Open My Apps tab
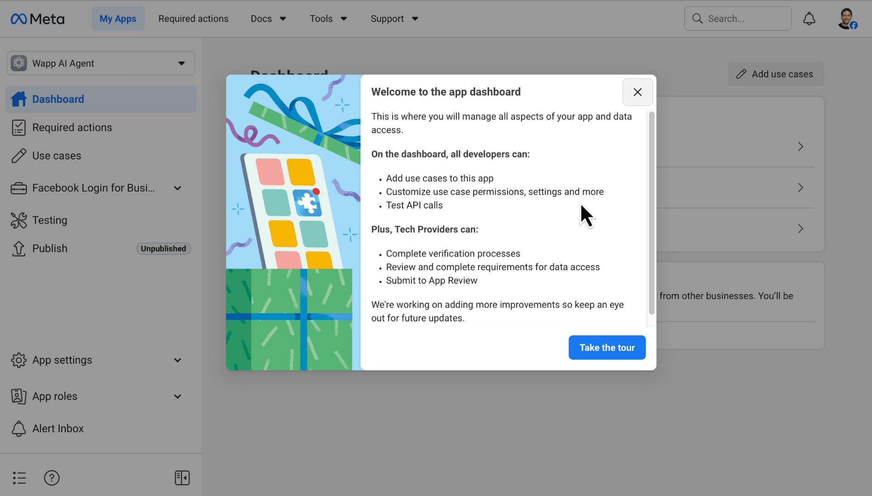872x496 pixels. coord(118,19)
